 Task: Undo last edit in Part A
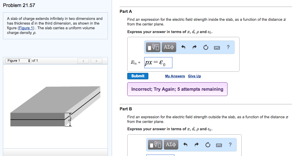click(183, 47)
